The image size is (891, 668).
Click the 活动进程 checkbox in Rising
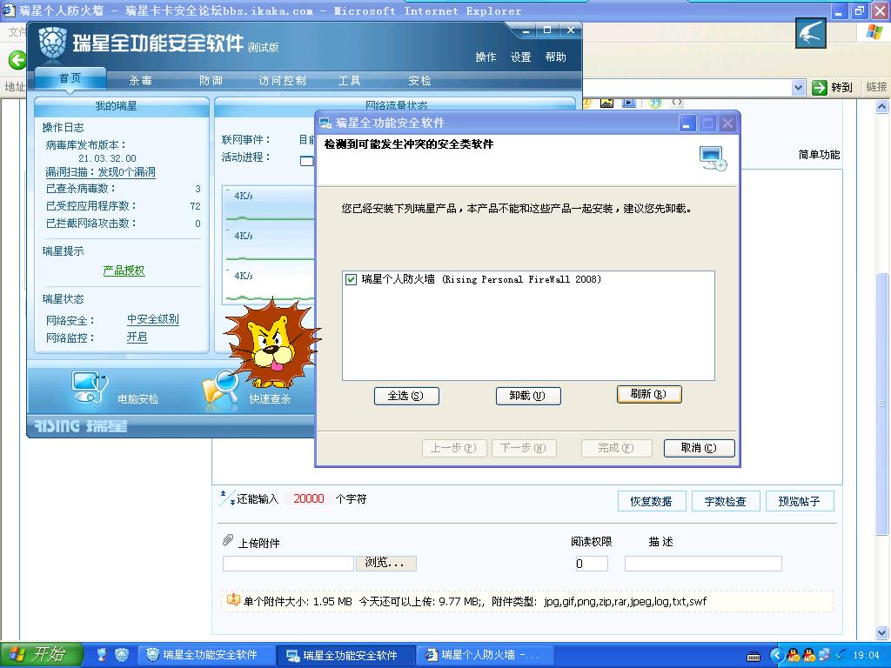coord(307,161)
